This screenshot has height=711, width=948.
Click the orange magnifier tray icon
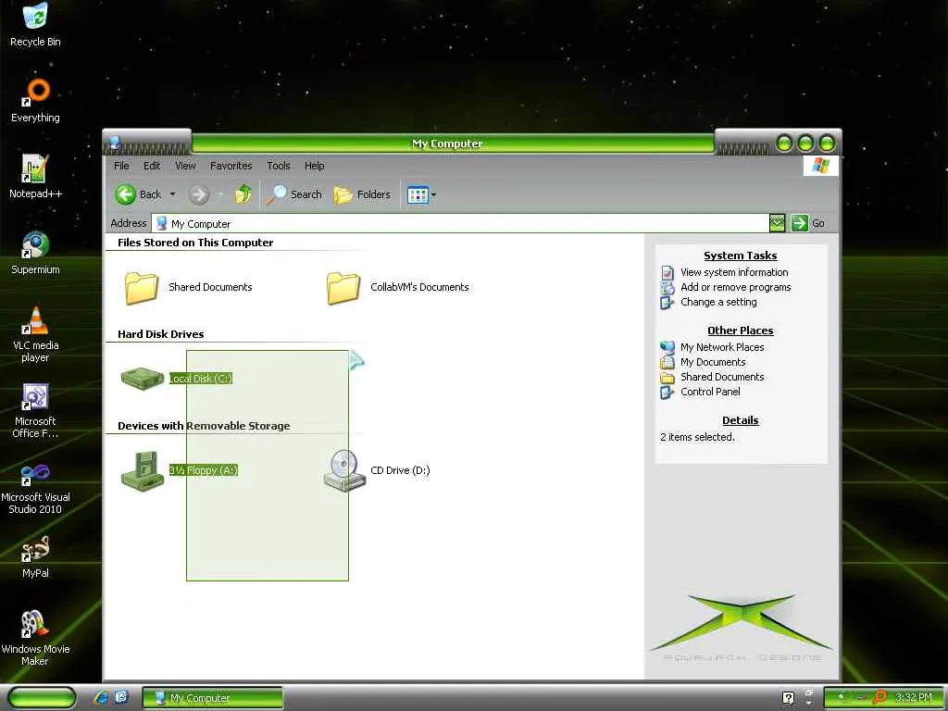click(x=879, y=698)
